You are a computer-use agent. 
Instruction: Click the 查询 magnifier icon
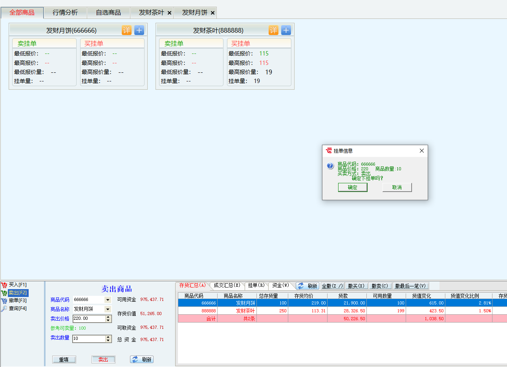coord(4,308)
